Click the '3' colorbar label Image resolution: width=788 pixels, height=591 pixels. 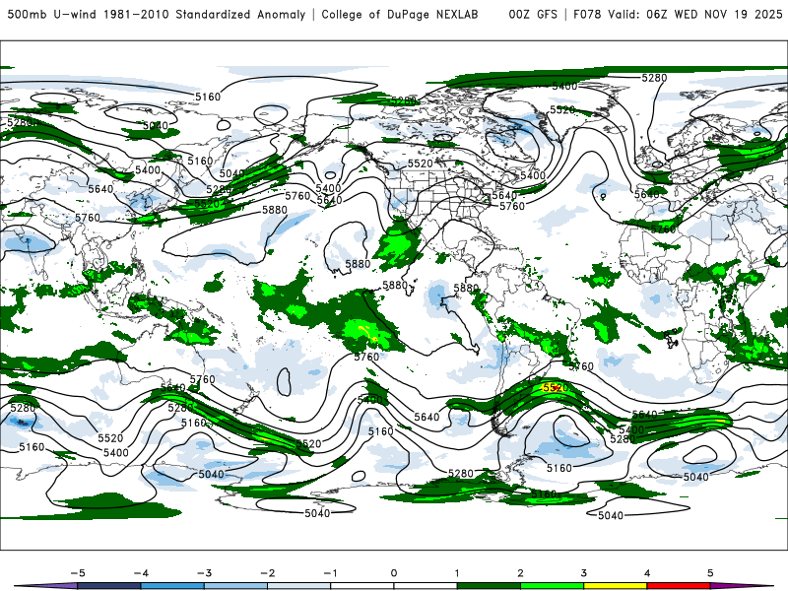click(x=584, y=573)
